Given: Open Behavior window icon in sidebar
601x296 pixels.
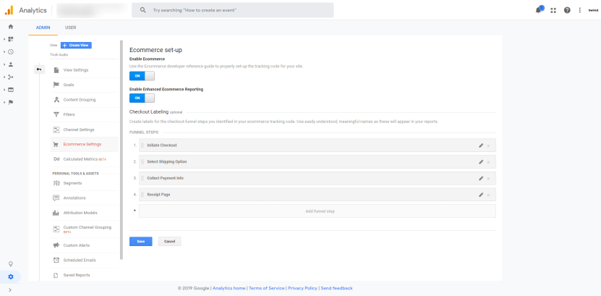Looking at the screenshot, I should pos(11,90).
